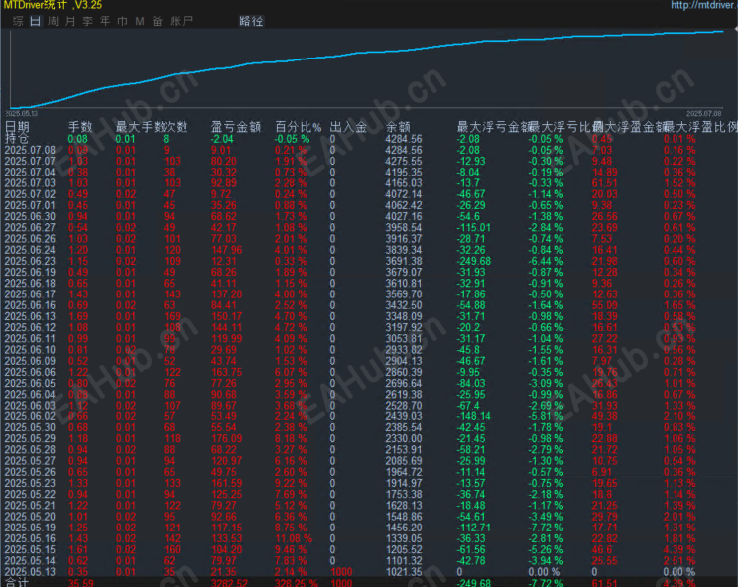The width and height of the screenshot is (738, 587).
Task: Select the 2025.06.13 date row
Action: (30, 316)
